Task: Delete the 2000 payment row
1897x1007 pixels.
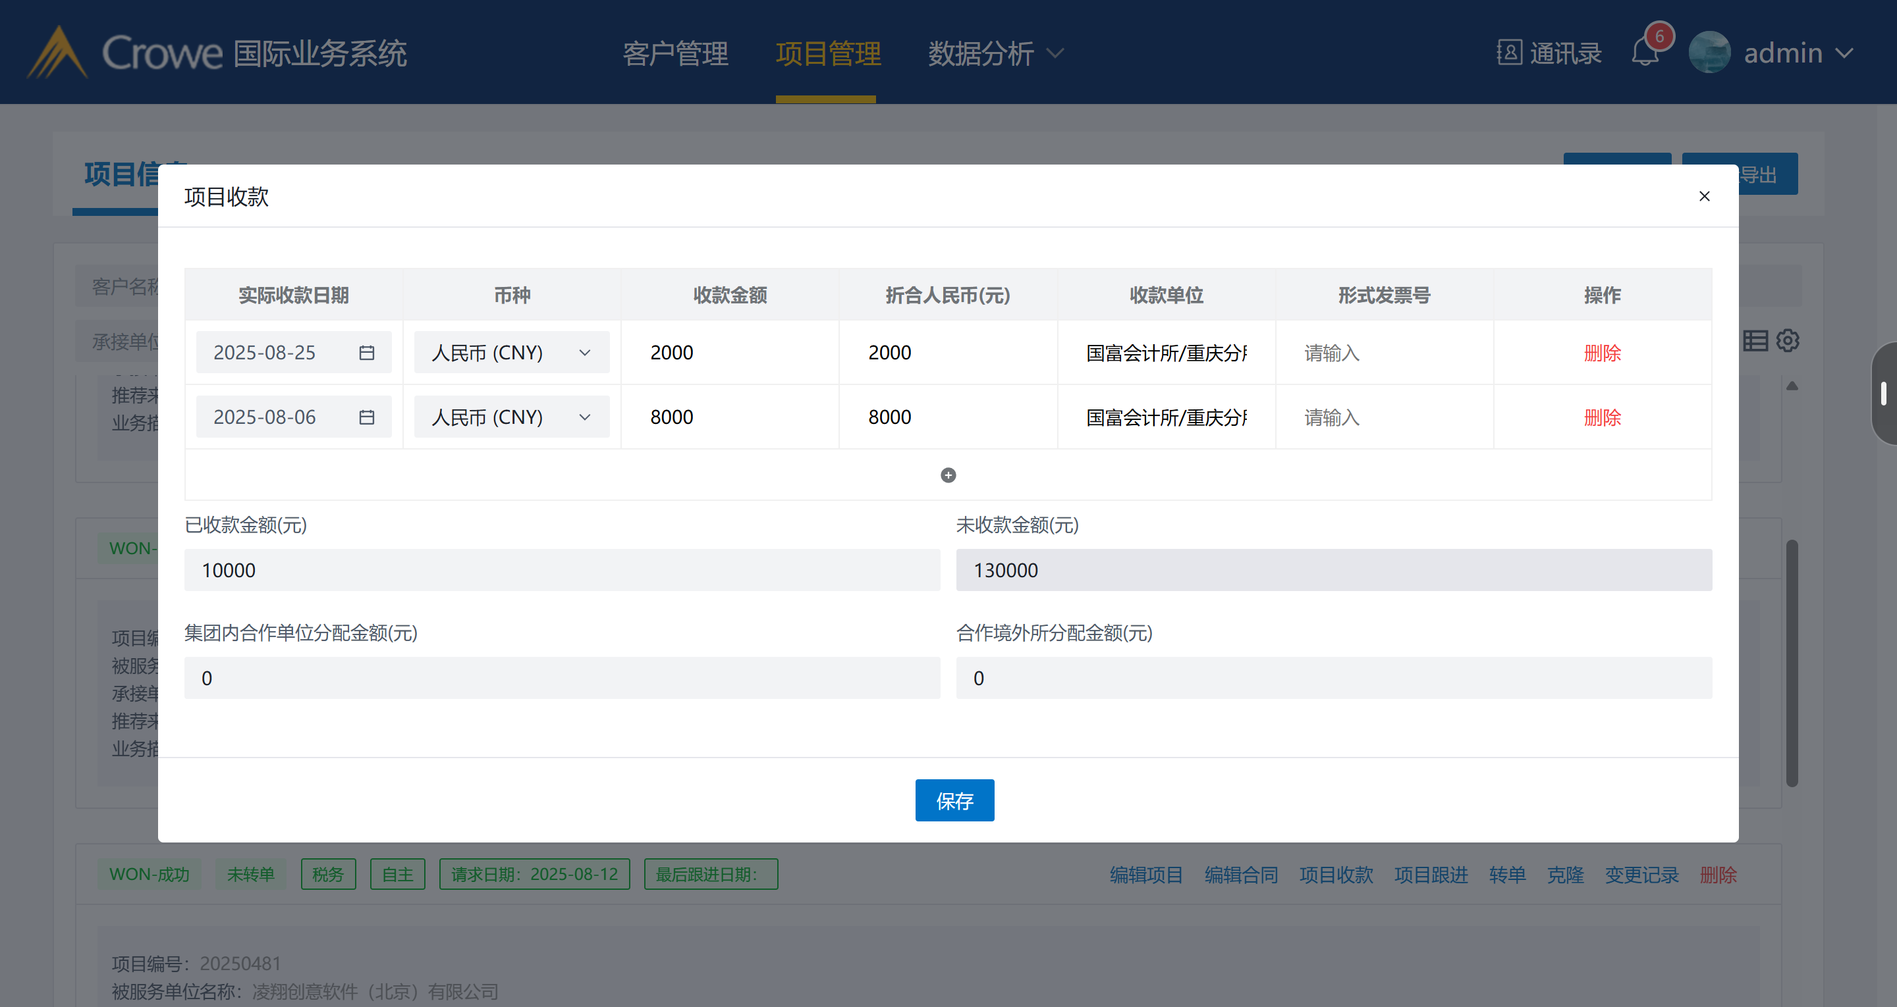Action: (x=1603, y=353)
